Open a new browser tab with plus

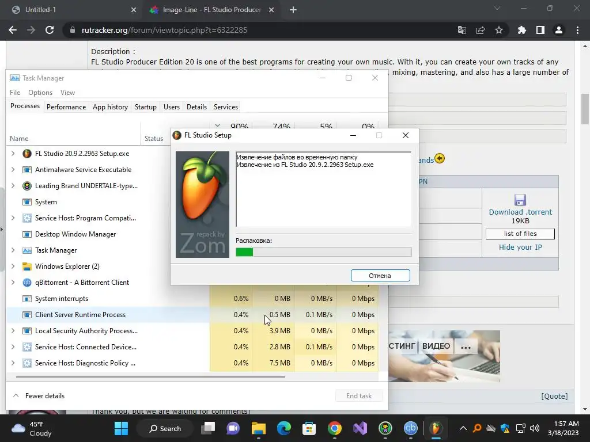point(293,10)
